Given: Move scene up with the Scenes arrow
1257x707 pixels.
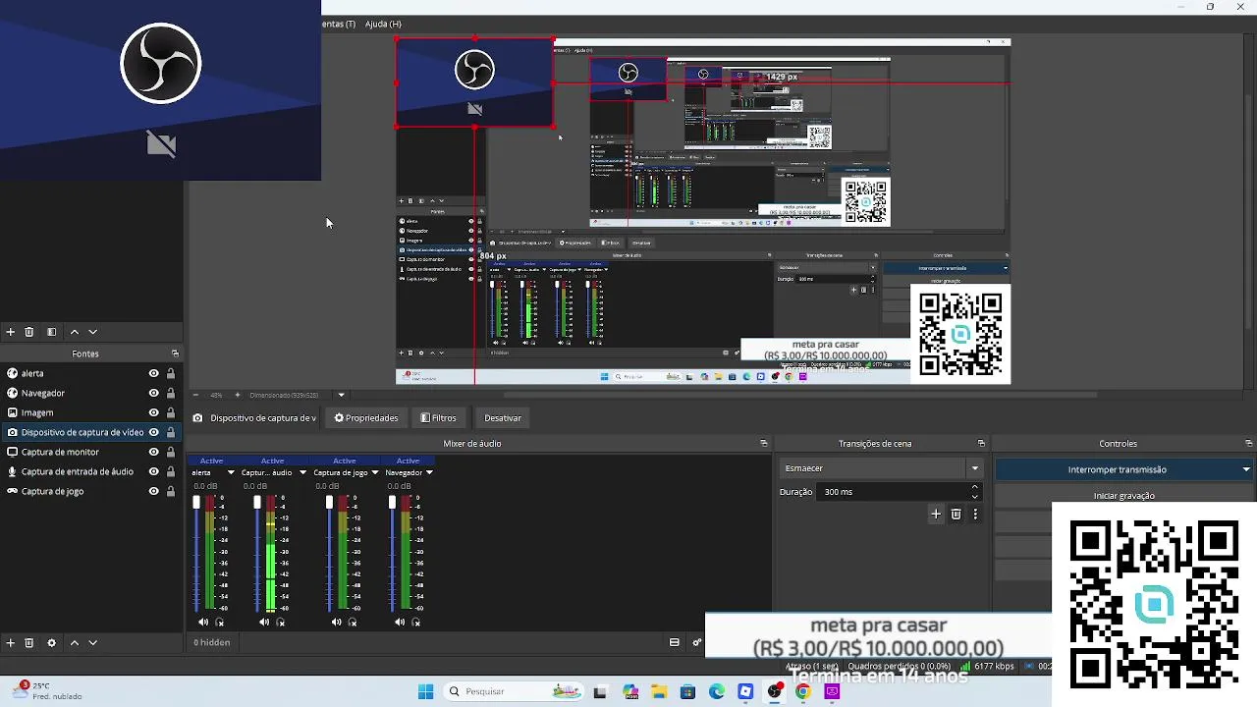Looking at the screenshot, I should [x=74, y=332].
